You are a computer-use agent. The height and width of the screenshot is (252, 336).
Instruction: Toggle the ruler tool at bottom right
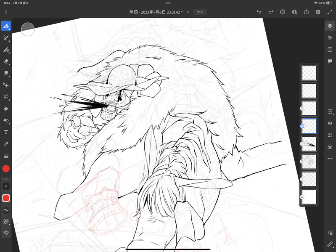click(x=330, y=244)
